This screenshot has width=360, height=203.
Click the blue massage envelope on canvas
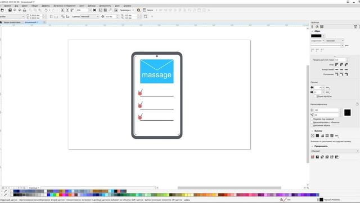point(157,72)
